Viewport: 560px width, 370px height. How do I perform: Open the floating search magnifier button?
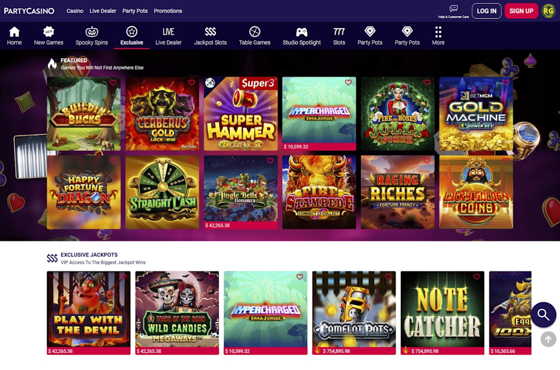543,315
